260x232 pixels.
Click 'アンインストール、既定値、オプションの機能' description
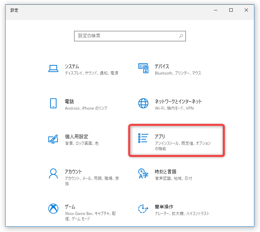(183, 146)
